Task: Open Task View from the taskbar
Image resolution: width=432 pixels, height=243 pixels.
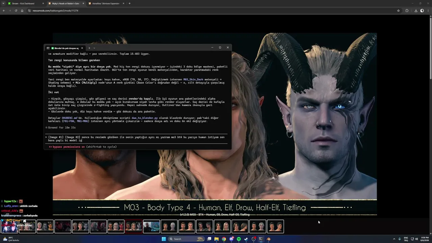Action: point(209,239)
